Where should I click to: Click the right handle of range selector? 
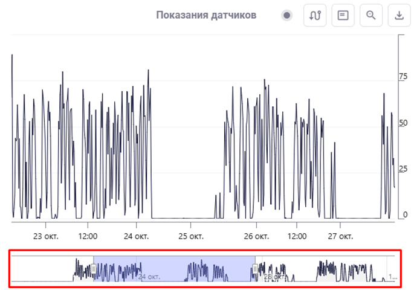pyautogui.click(x=255, y=268)
